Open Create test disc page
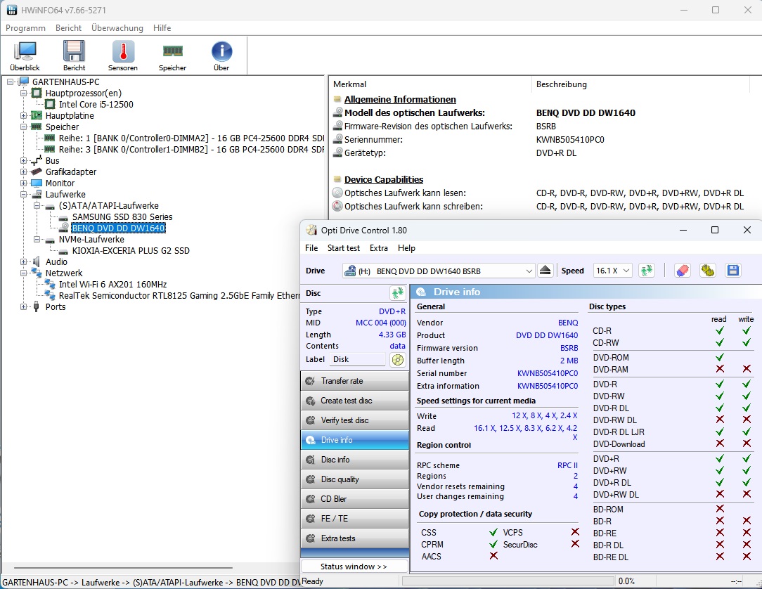 click(355, 401)
